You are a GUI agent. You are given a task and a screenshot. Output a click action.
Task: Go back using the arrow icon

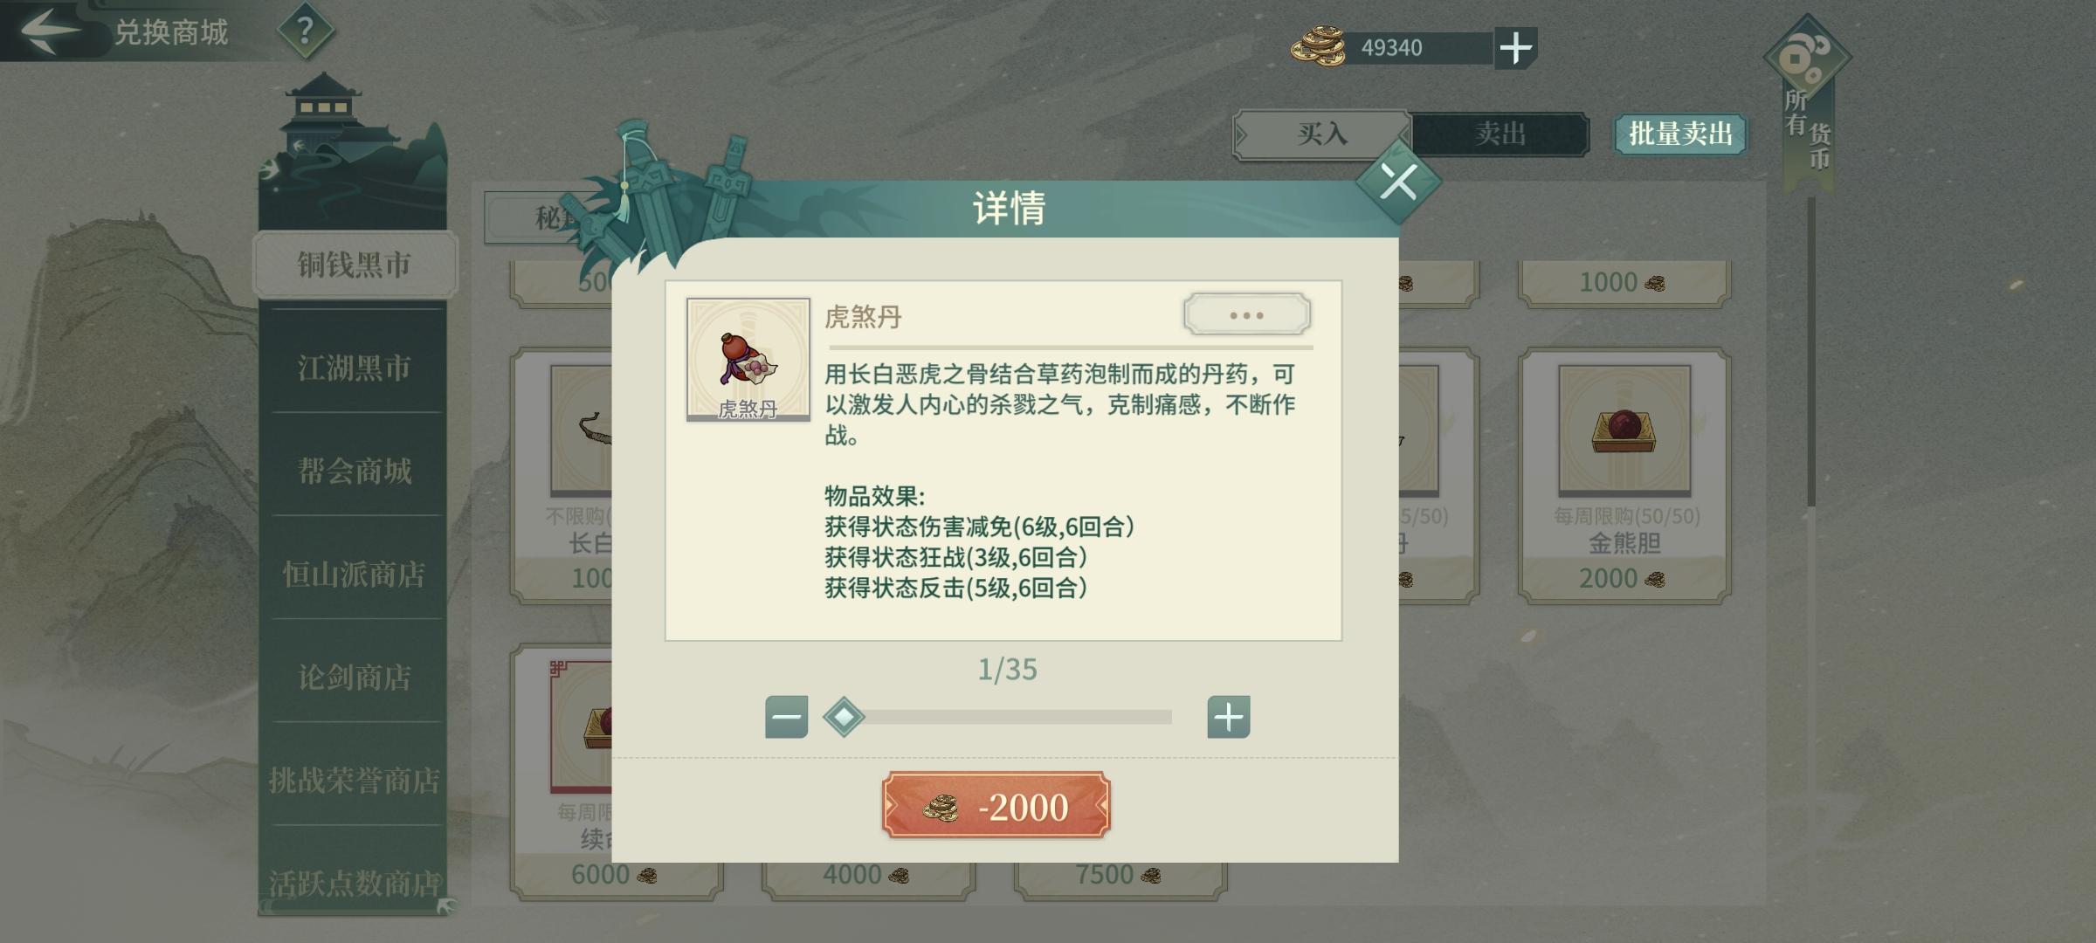50,30
